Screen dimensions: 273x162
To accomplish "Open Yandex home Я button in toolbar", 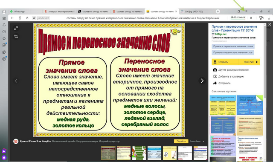I will coord(20,18).
